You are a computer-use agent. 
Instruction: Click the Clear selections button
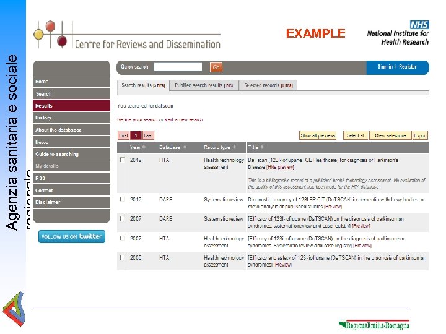click(390, 135)
